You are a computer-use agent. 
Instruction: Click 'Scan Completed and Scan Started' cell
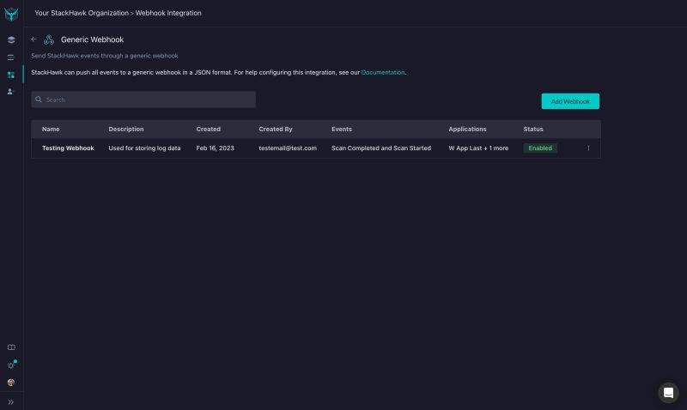coord(380,148)
